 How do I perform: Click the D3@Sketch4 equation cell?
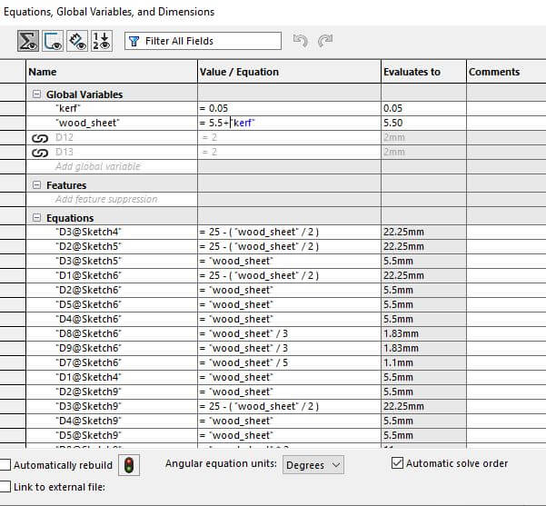point(290,232)
